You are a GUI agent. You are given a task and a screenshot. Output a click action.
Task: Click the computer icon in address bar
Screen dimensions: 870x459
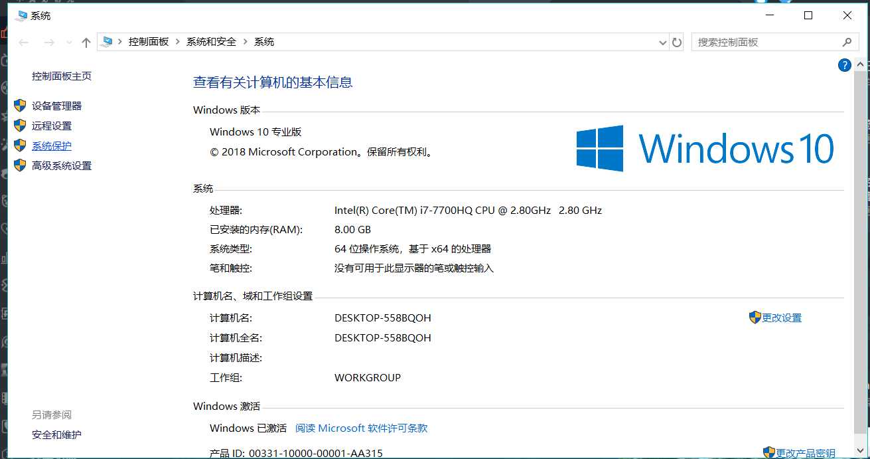tap(107, 42)
